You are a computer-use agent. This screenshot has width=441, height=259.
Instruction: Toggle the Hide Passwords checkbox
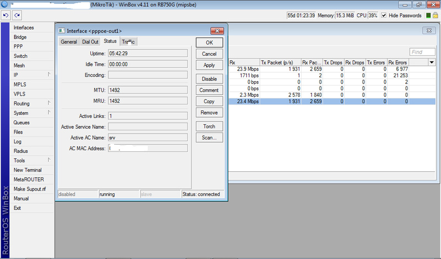[x=384, y=15]
